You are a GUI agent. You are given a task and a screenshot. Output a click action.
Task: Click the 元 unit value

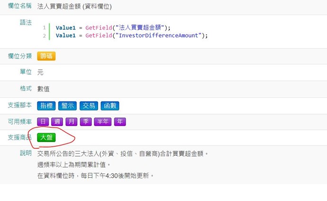(40, 72)
